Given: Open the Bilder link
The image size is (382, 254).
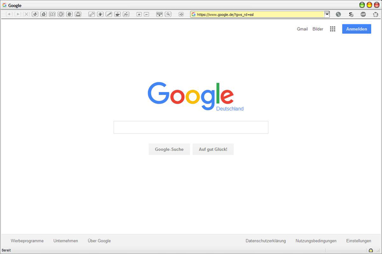Looking at the screenshot, I should [x=318, y=29].
